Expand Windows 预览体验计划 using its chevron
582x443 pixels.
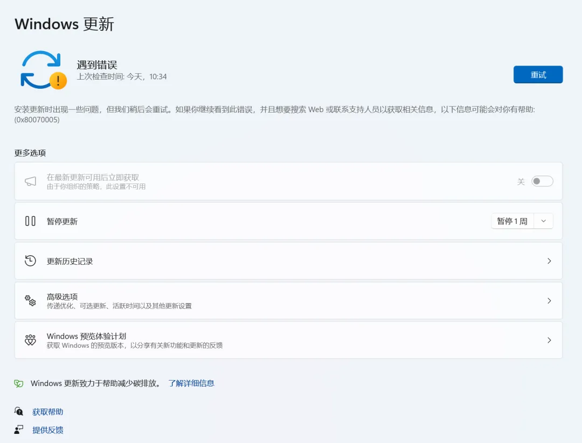[x=549, y=340]
